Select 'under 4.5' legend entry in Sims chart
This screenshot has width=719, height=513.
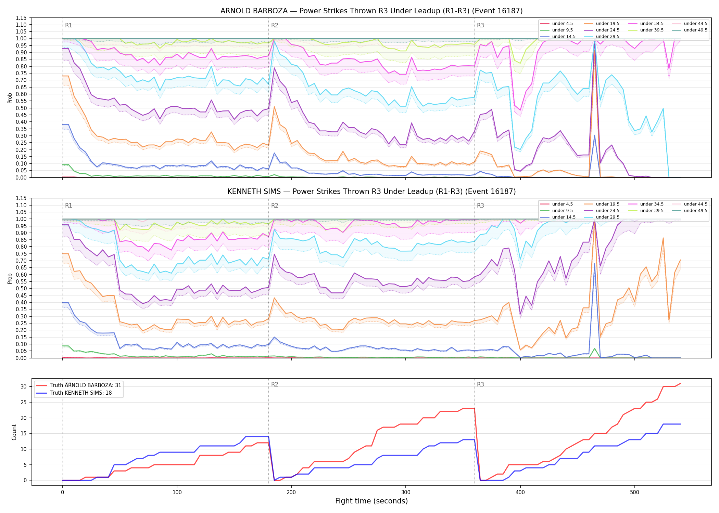(556, 204)
